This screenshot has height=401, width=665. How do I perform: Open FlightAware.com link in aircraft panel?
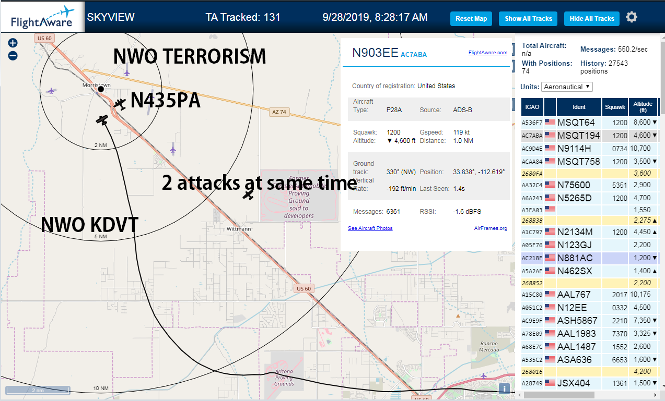[488, 53]
